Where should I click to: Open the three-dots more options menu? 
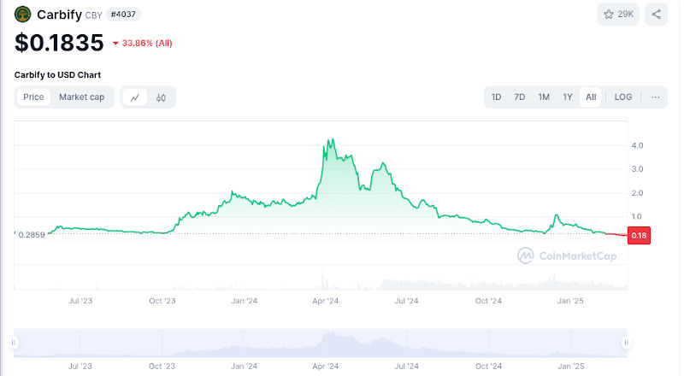pyautogui.click(x=655, y=97)
